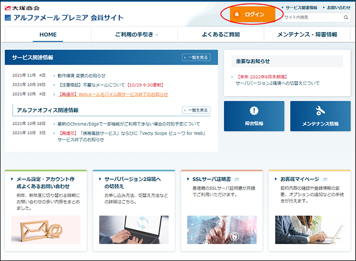Open the サービス関連情報 header link
The width and height of the screenshot is (356, 261).
(x=301, y=8)
